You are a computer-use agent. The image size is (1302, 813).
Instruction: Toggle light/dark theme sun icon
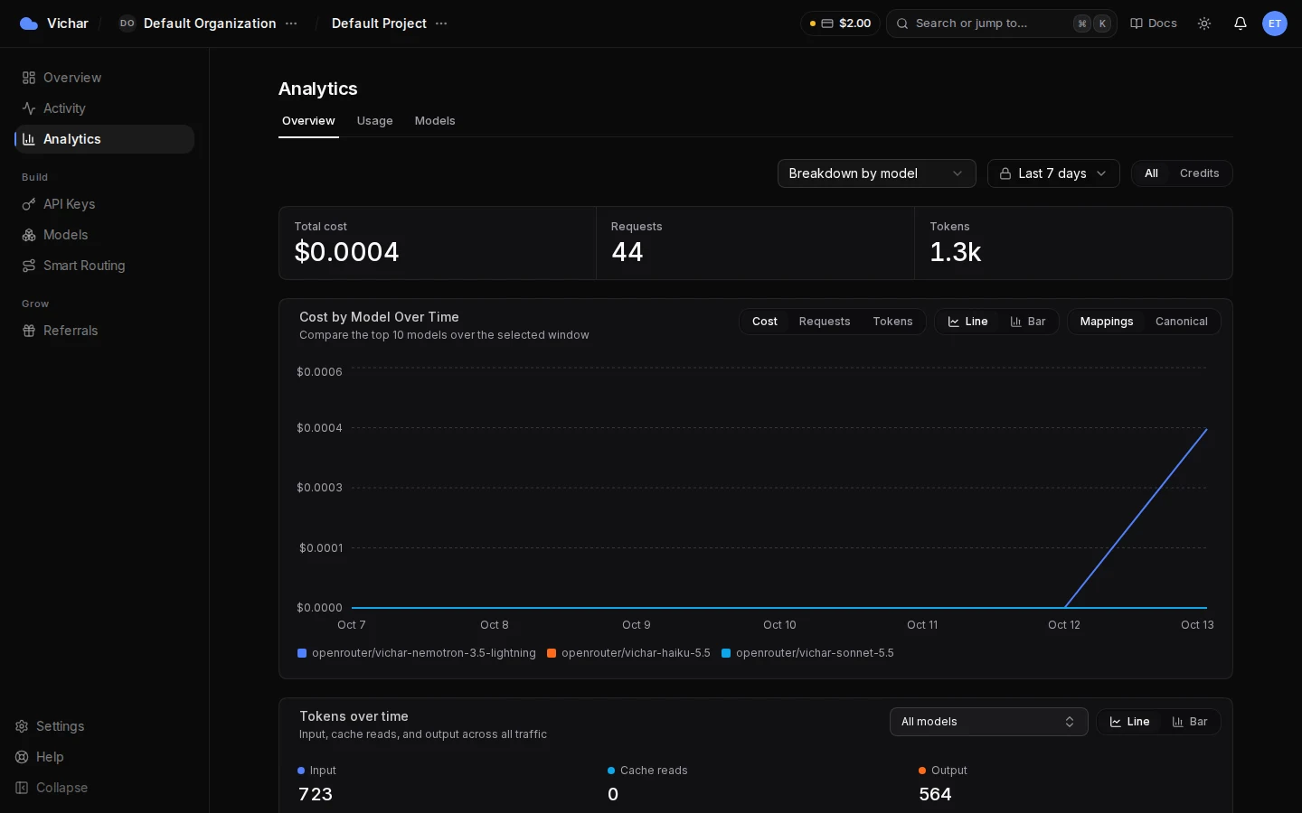tap(1204, 23)
